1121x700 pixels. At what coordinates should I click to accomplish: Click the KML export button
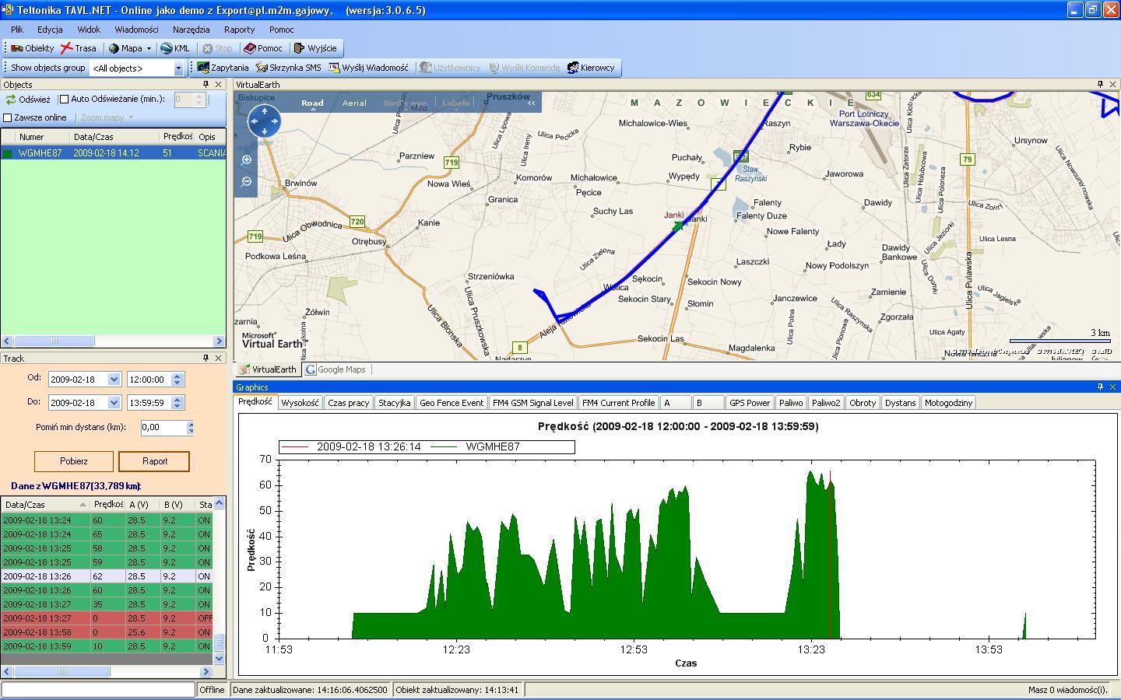coord(175,48)
